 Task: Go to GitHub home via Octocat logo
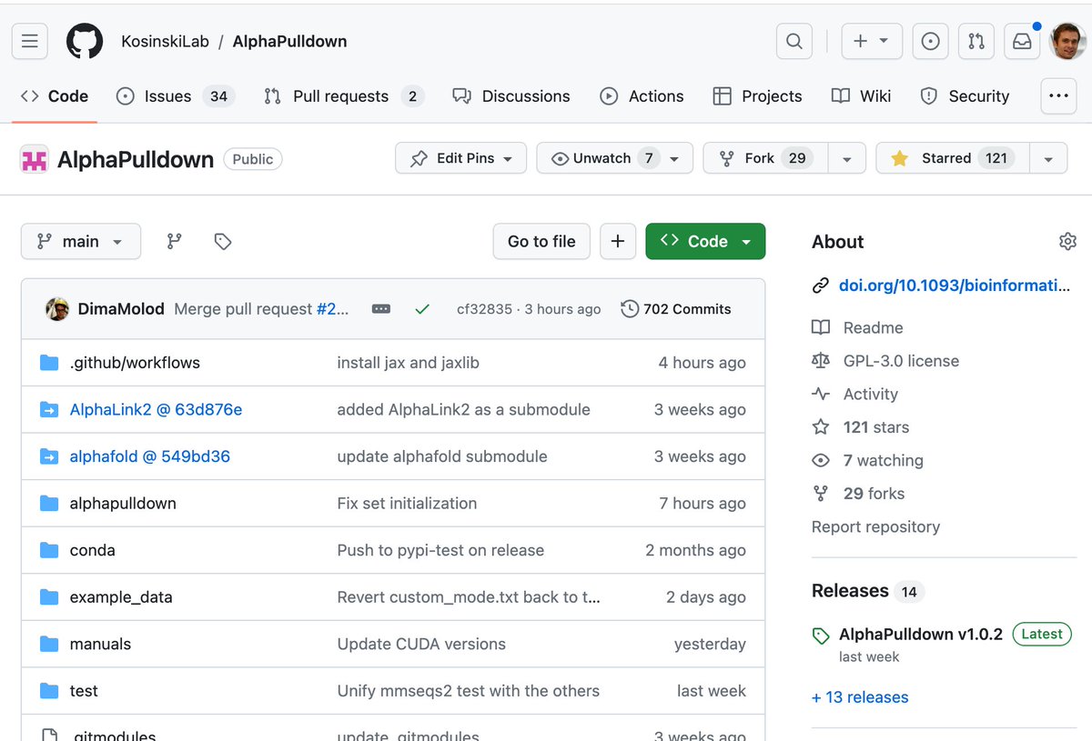(x=85, y=41)
